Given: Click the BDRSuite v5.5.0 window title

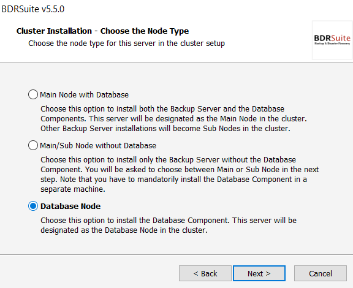Looking at the screenshot, I should (33, 9).
